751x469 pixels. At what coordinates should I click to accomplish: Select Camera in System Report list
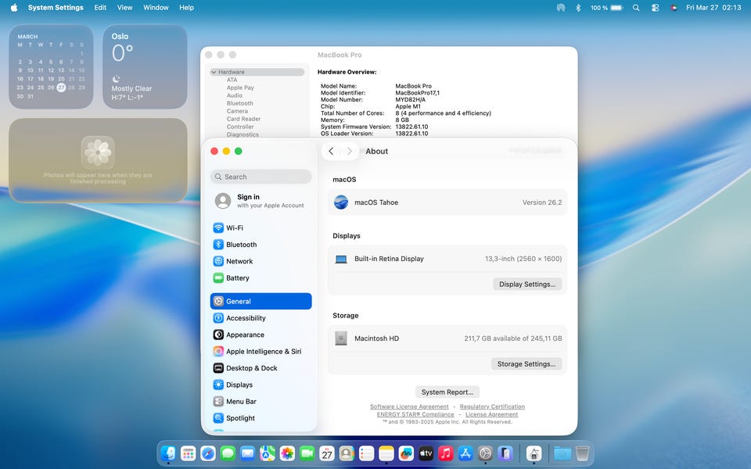(x=237, y=111)
